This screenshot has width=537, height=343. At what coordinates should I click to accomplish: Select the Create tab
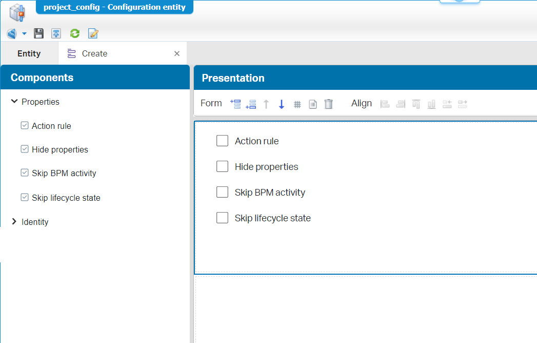[x=94, y=53]
